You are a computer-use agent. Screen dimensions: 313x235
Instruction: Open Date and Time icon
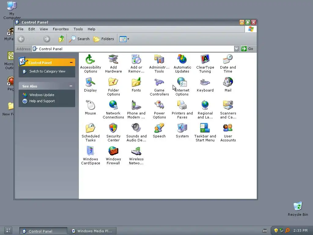tap(228, 64)
